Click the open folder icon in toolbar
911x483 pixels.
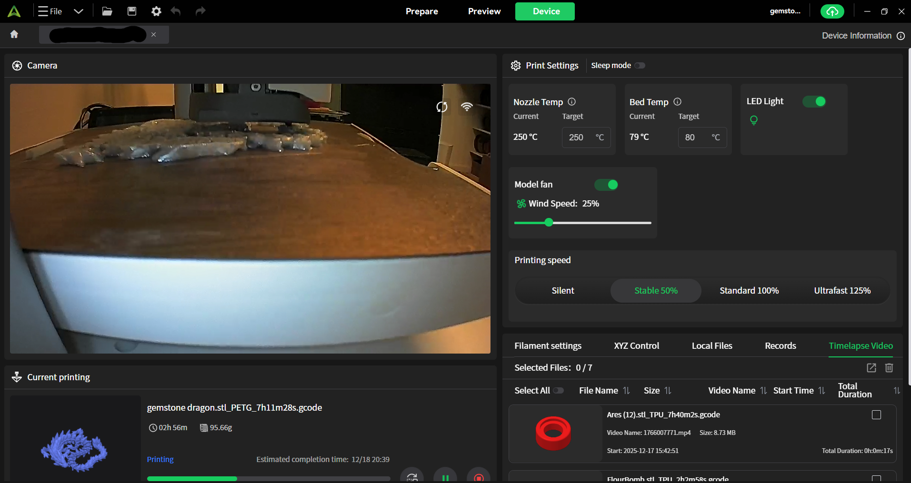point(107,11)
